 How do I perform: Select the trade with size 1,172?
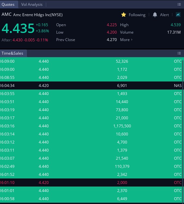(91, 69)
